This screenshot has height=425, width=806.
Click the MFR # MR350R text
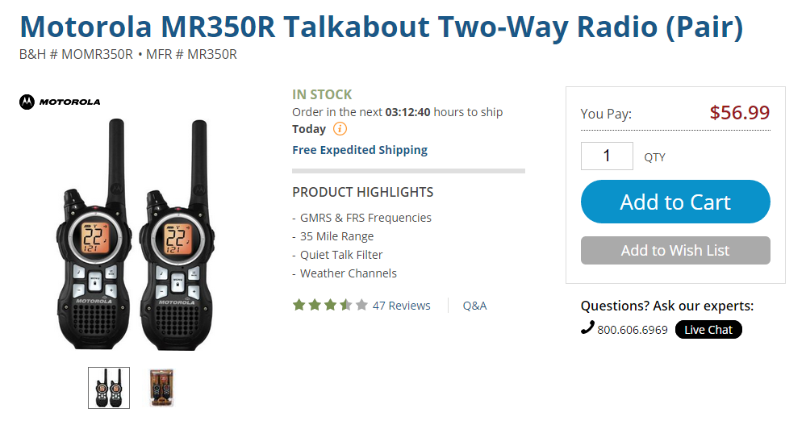[191, 55]
